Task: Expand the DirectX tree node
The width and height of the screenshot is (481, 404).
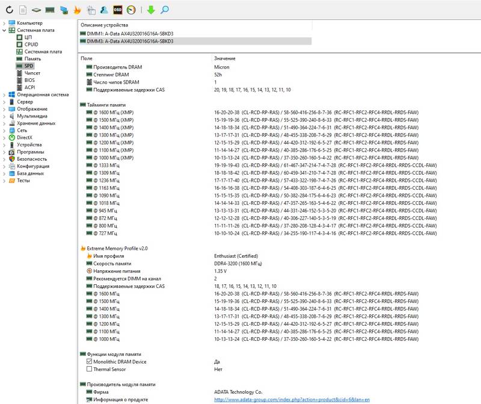Action: (4, 138)
